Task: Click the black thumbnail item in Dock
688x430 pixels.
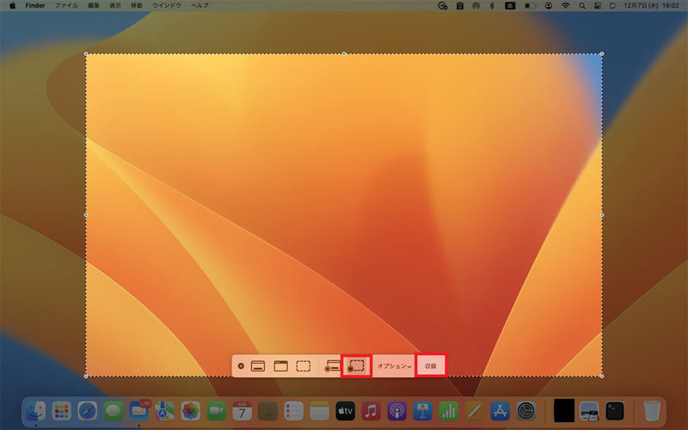Action: pyautogui.click(x=564, y=411)
